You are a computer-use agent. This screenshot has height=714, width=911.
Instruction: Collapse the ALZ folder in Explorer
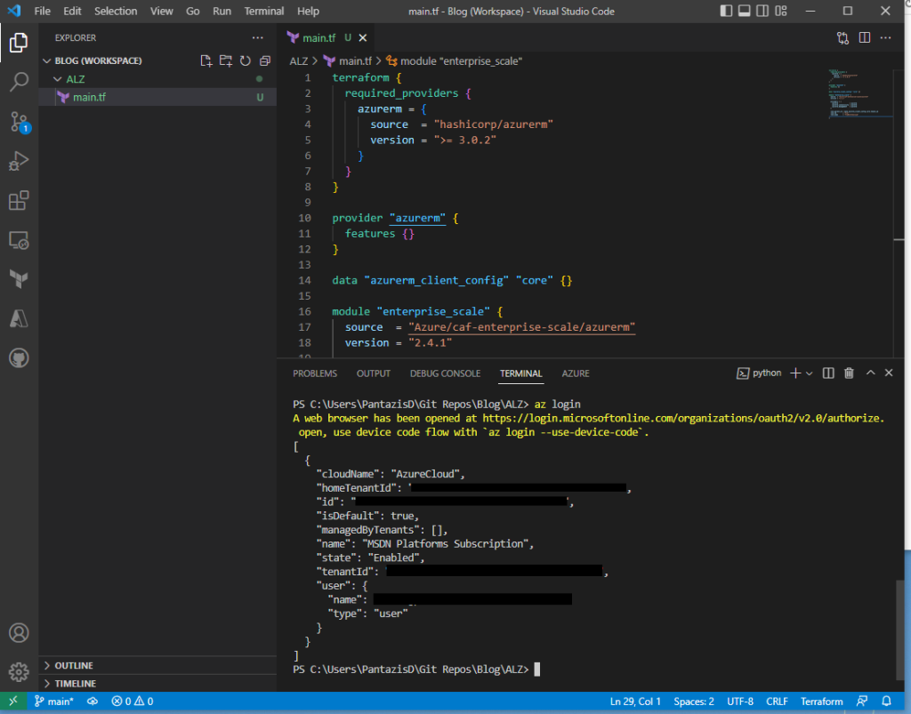75,79
